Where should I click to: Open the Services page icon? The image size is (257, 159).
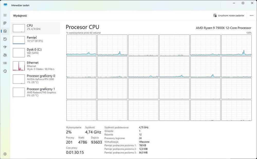pyautogui.click(x=5, y=71)
